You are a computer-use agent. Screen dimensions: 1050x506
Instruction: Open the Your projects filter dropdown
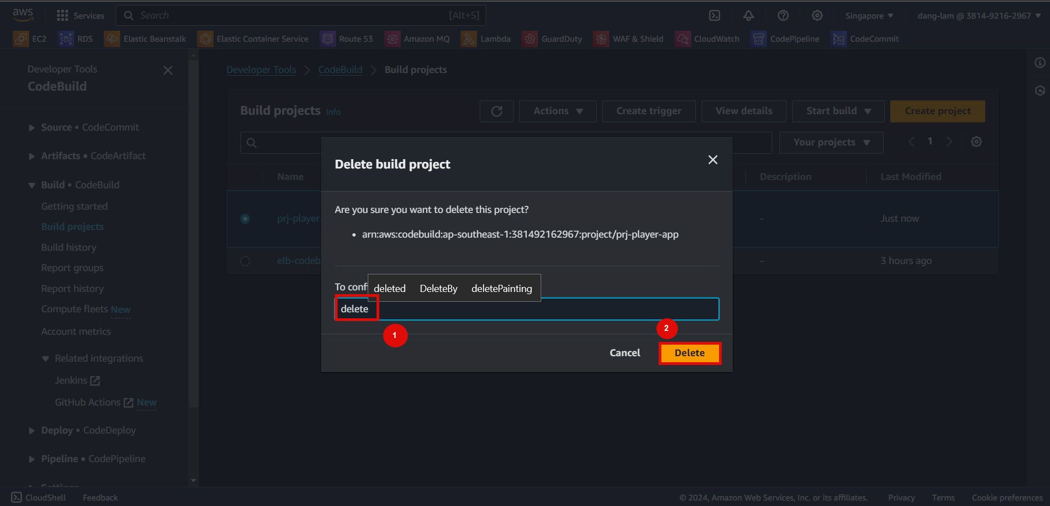831,143
